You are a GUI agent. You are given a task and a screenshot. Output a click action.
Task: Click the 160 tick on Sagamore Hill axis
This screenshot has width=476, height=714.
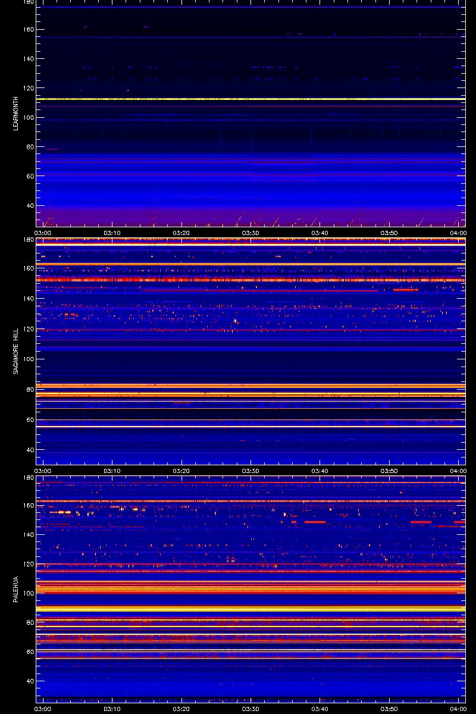click(27, 268)
